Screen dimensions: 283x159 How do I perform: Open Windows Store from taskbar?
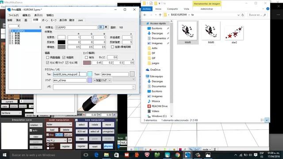(117, 155)
